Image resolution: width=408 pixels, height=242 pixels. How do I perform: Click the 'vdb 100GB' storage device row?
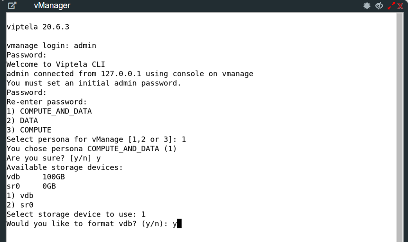pyautogui.click(x=36, y=177)
